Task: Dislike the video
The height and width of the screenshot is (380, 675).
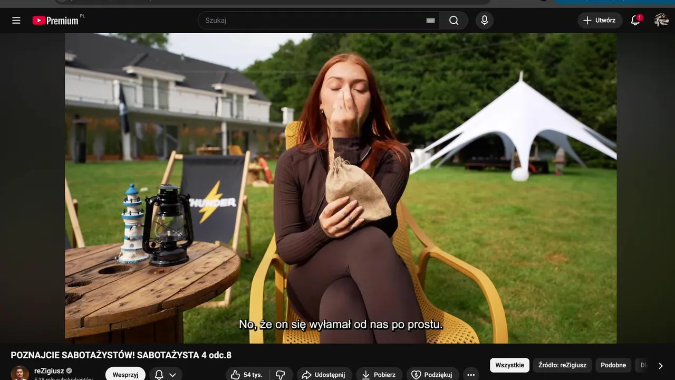Action: coord(281,374)
